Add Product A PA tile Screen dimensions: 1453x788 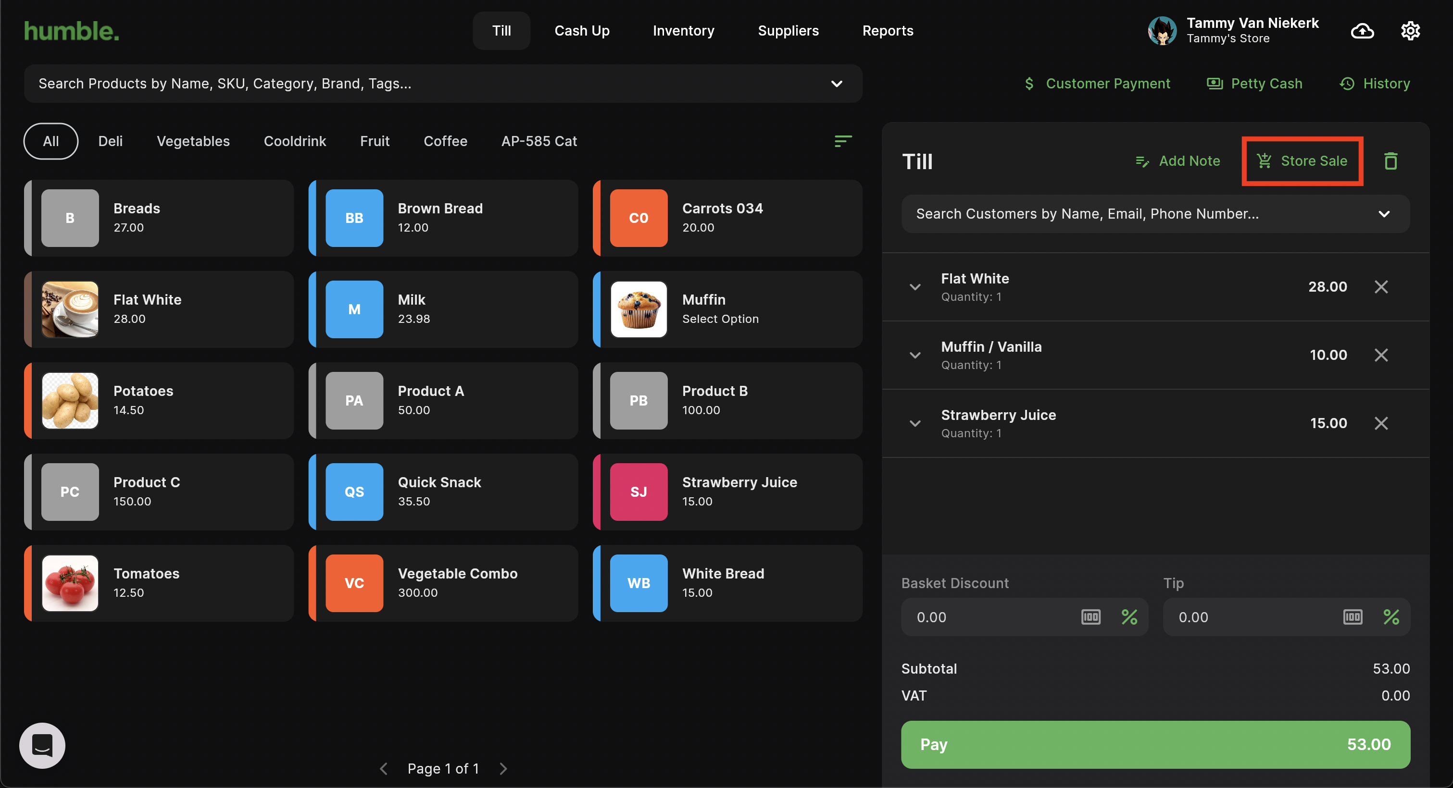click(443, 401)
